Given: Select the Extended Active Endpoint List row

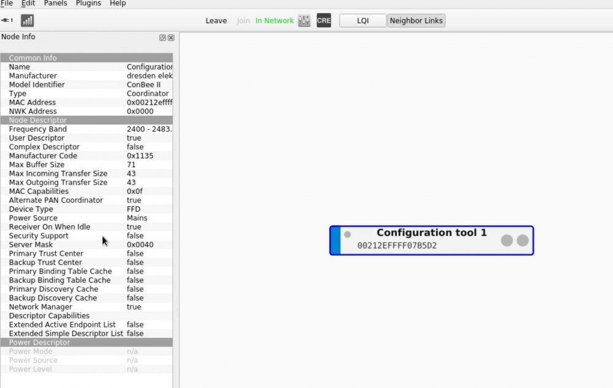Looking at the screenshot, I should click(x=86, y=325).
